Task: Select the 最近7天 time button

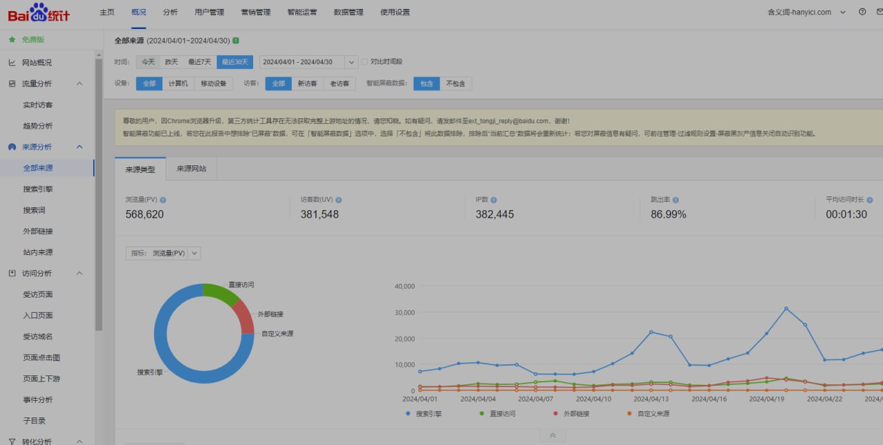Action: click(199, 62)
